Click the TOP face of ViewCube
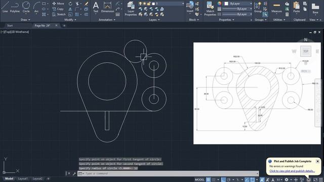324x182 pixels. click(306, 51)
